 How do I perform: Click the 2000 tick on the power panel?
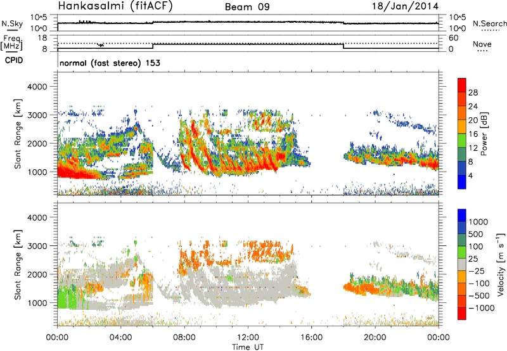pos(37,143)
